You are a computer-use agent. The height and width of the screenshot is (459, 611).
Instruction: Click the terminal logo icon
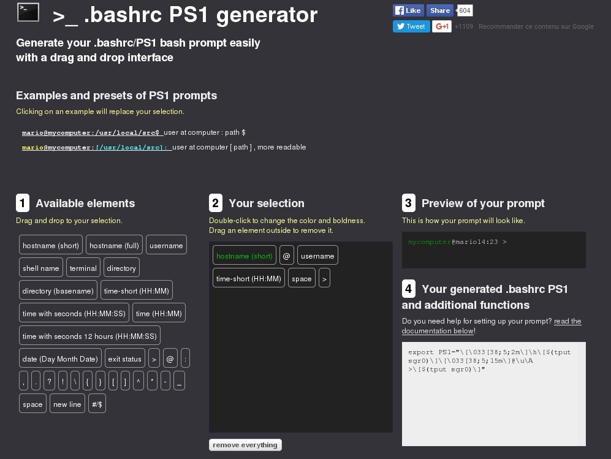pos(28,12)
